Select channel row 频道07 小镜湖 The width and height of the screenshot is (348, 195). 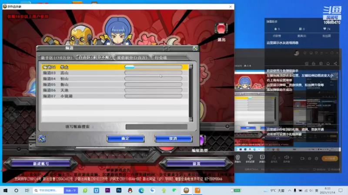pos(115,96)
